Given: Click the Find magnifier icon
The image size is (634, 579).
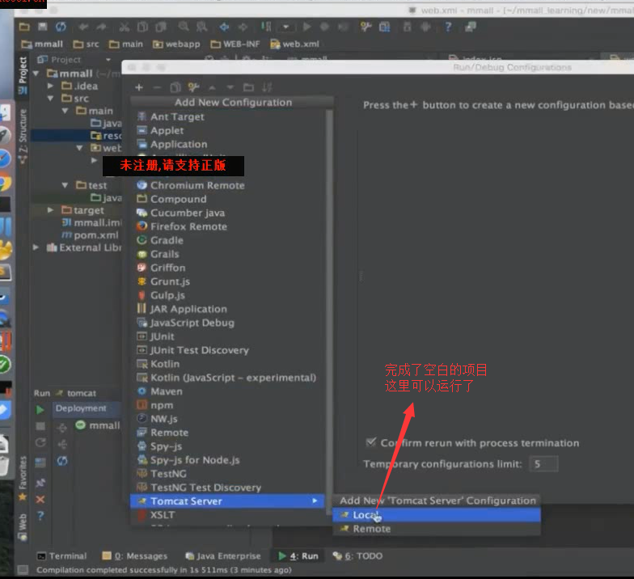Looking at the screenshot, I should click(x=184, y=27).
